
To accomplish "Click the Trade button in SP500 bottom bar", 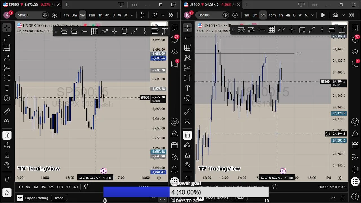I will [x=59, y=198].
